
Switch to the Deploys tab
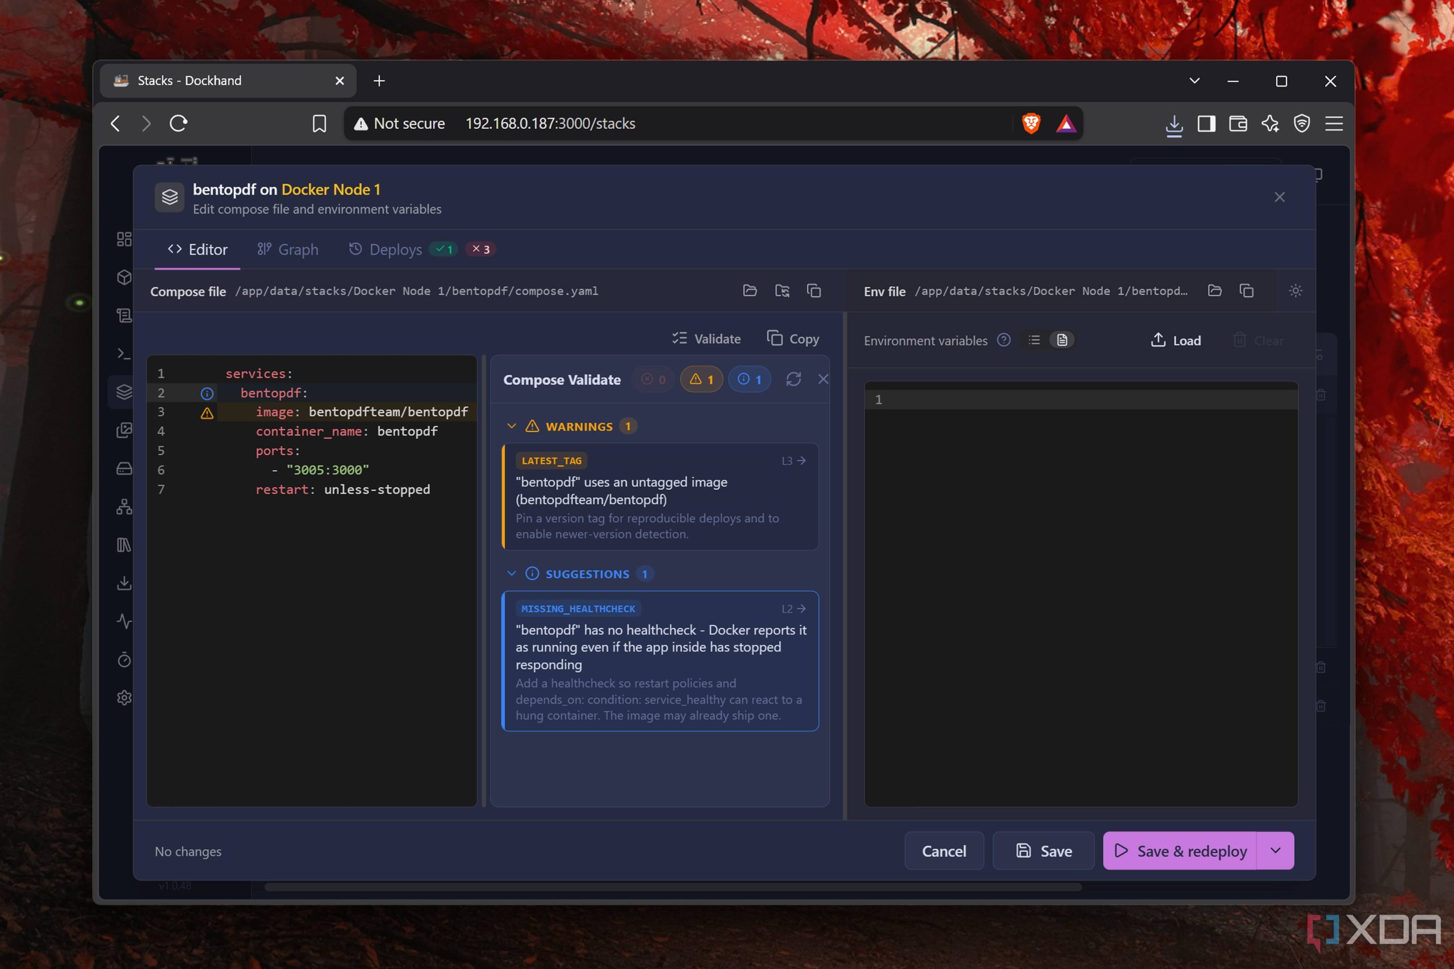click(422, 249)
